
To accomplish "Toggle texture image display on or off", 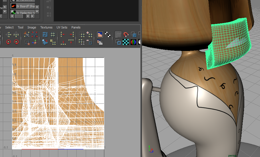I will point(100,34).
